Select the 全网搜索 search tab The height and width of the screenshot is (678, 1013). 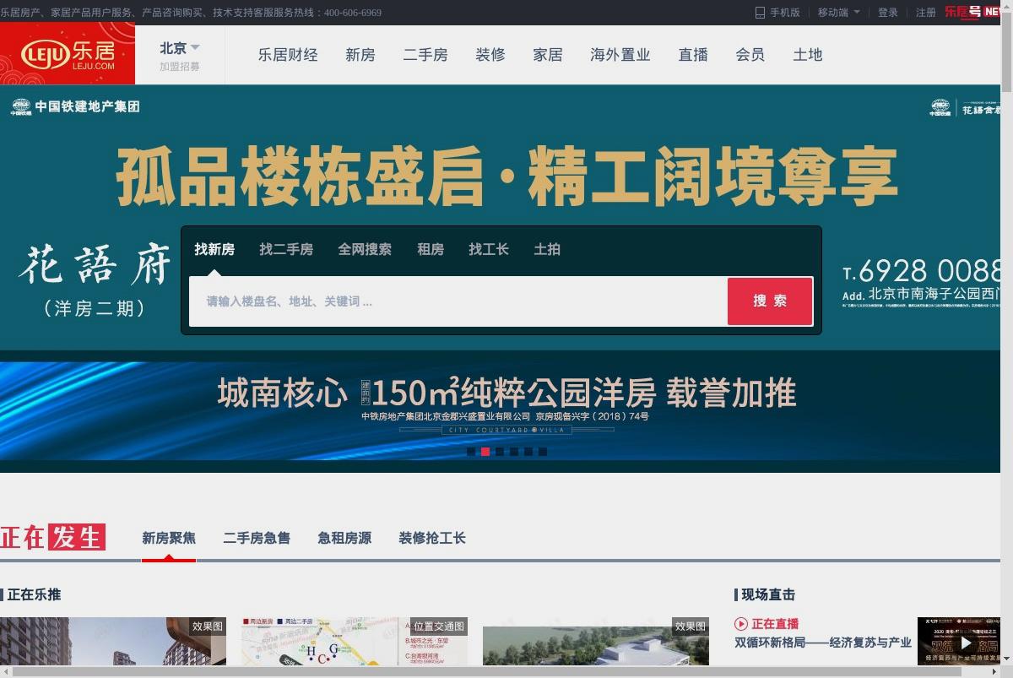(365, 249)
